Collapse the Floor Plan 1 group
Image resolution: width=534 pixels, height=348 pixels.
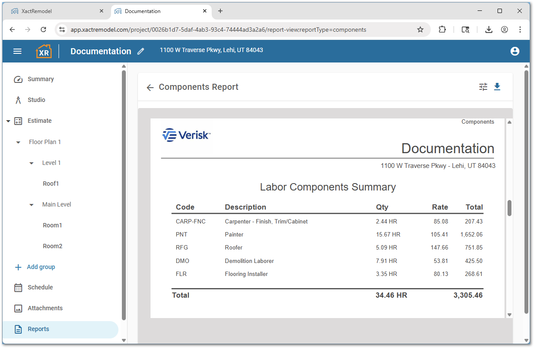18,142
